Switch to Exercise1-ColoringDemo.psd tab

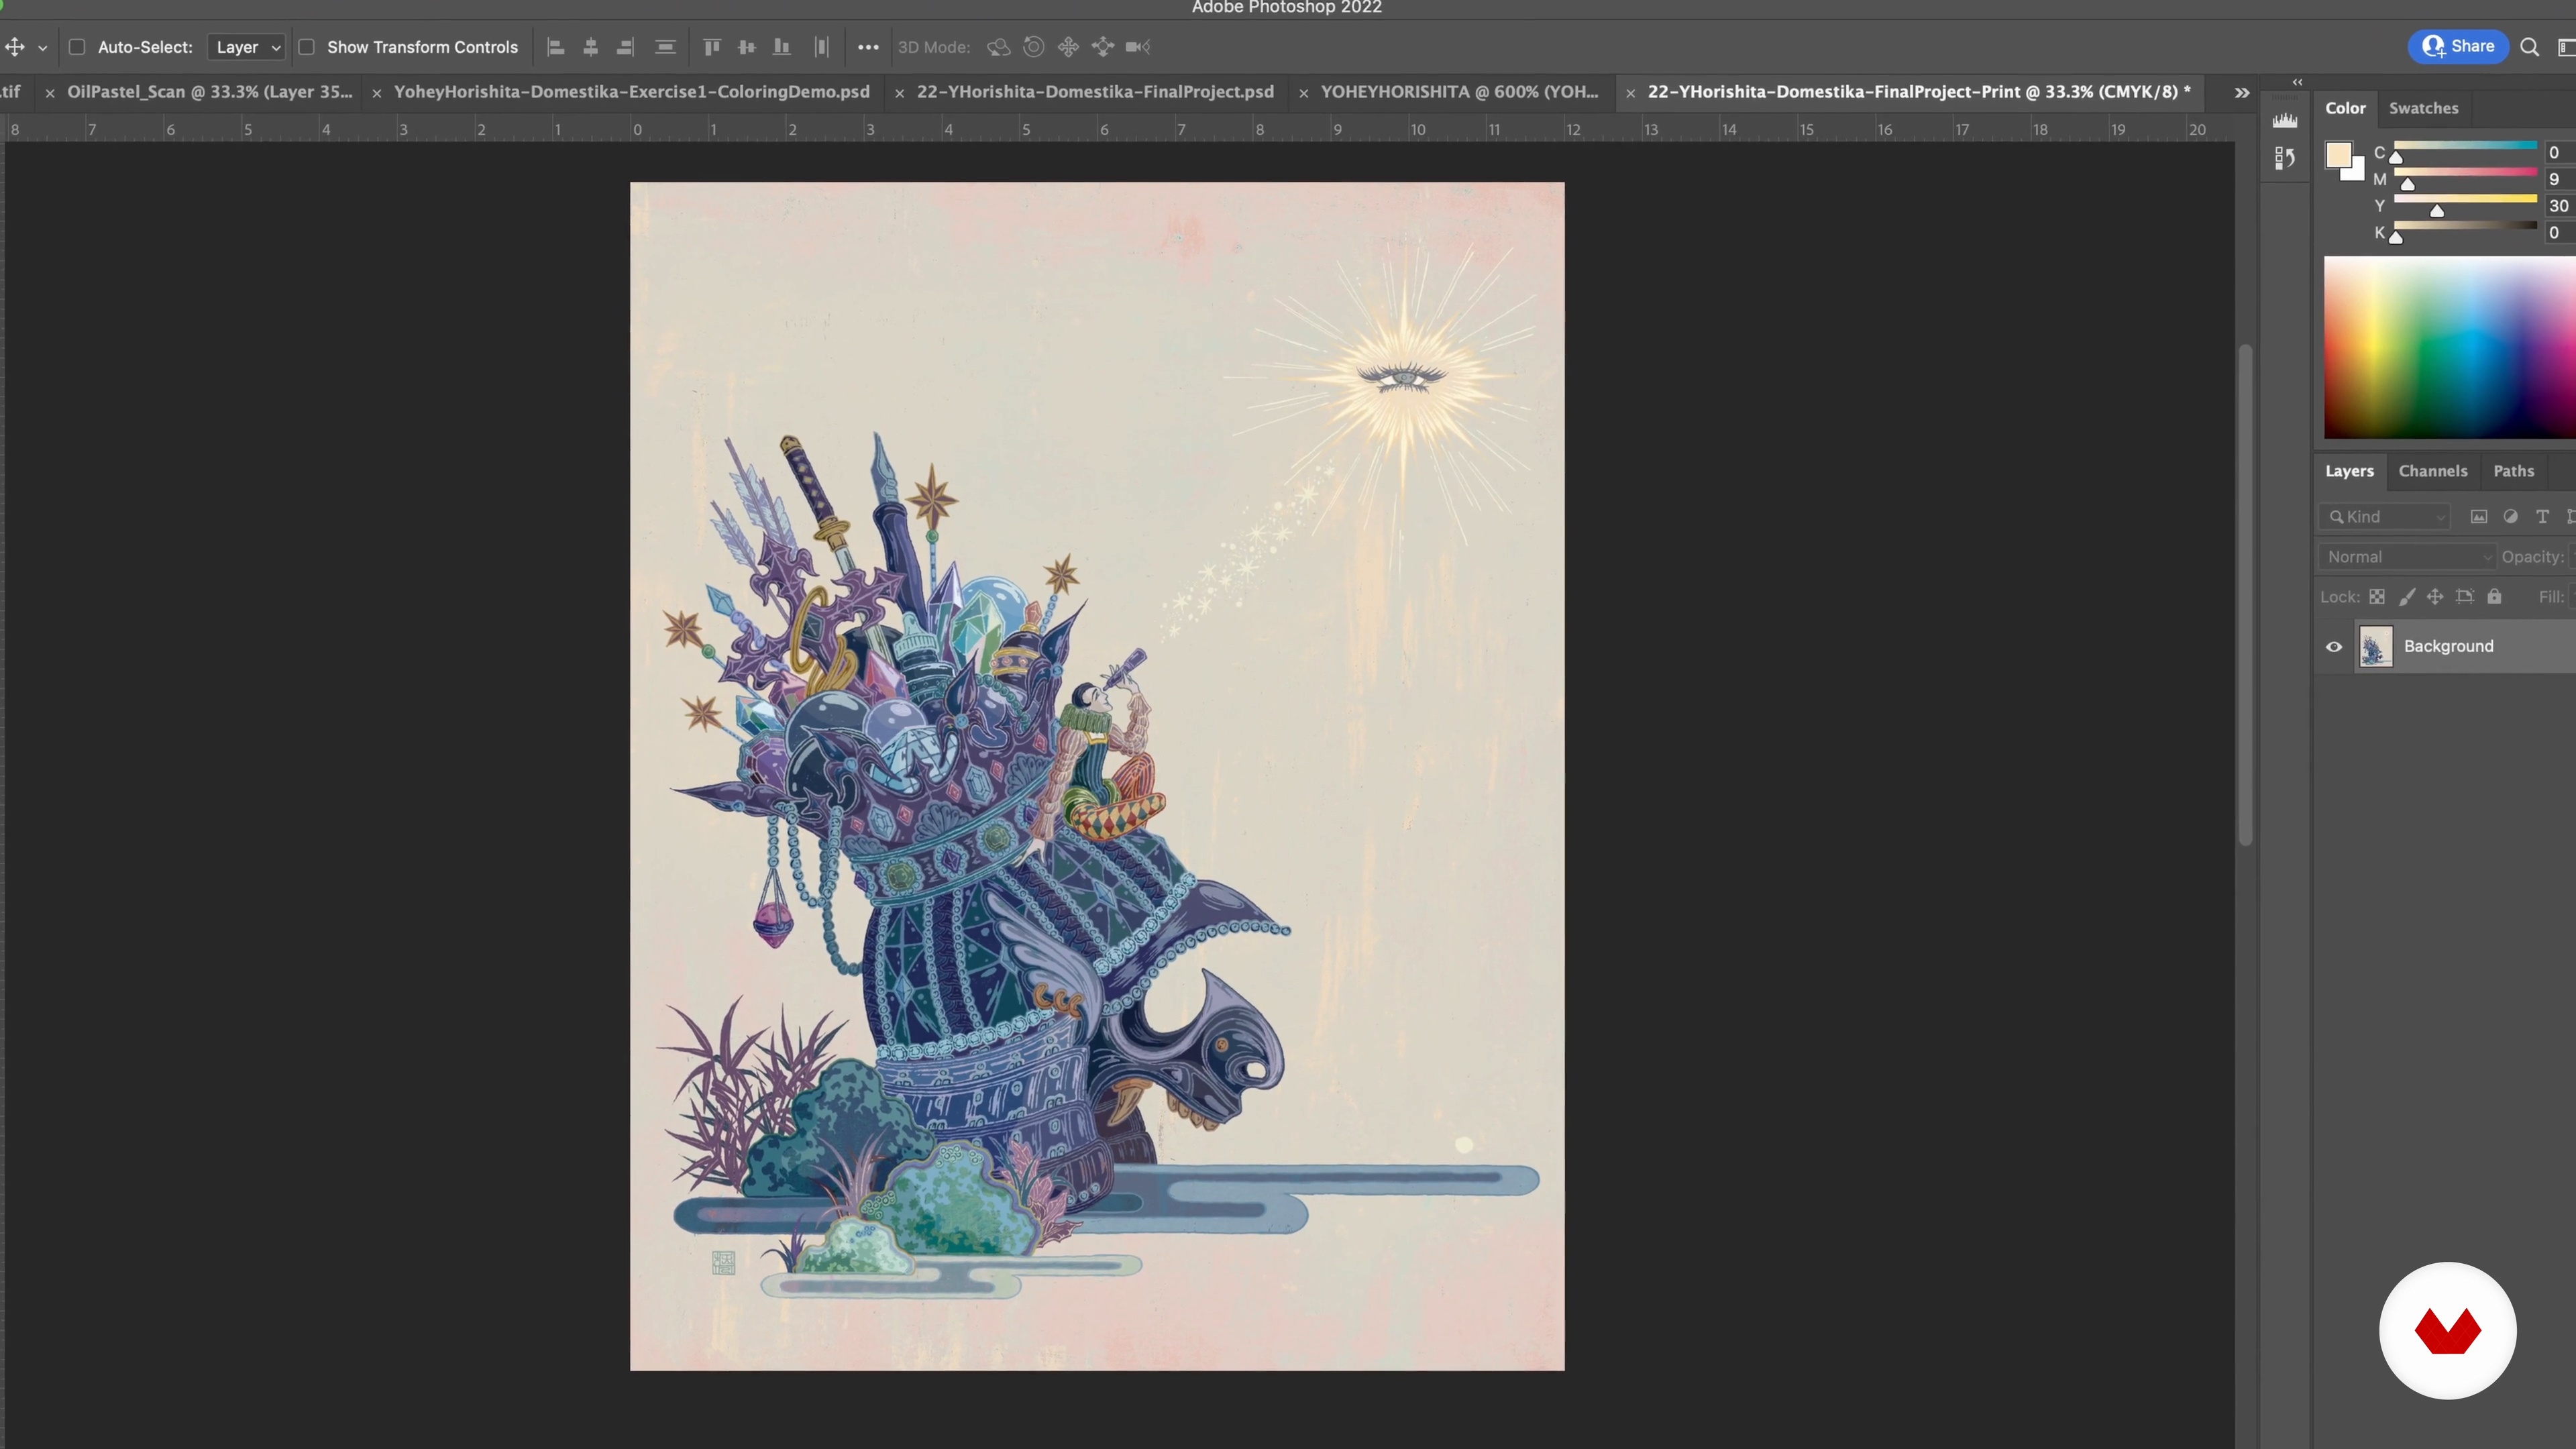click(631, 92)
